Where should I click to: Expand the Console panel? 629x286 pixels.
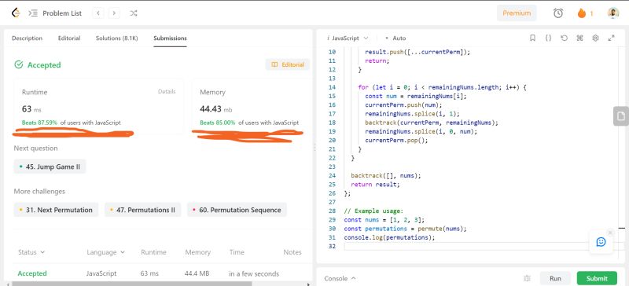[340, 278]
